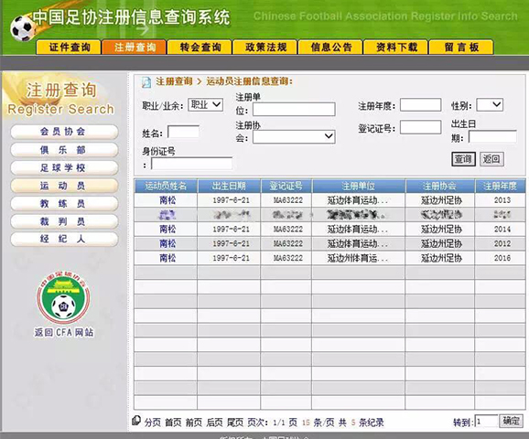This screenshot has height=439, width=529.
Task: Click 前页 pagination link
Action: pyautogui.click(x=194, y=423)
